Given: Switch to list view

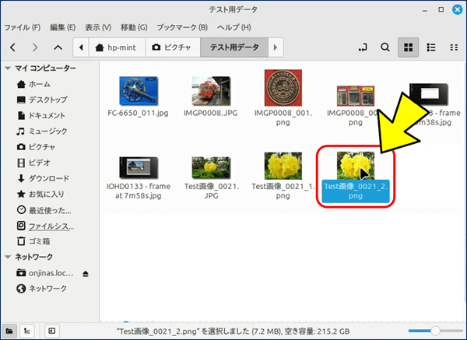Looking at the screenshot, I should (x=430, y=47).
